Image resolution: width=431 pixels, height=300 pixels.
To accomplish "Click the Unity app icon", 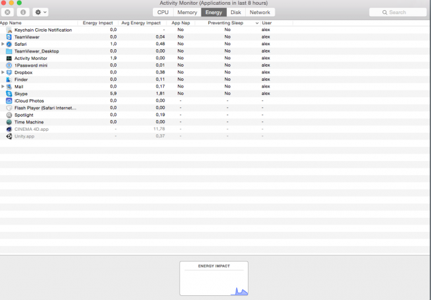I will (x=9, y=136).
